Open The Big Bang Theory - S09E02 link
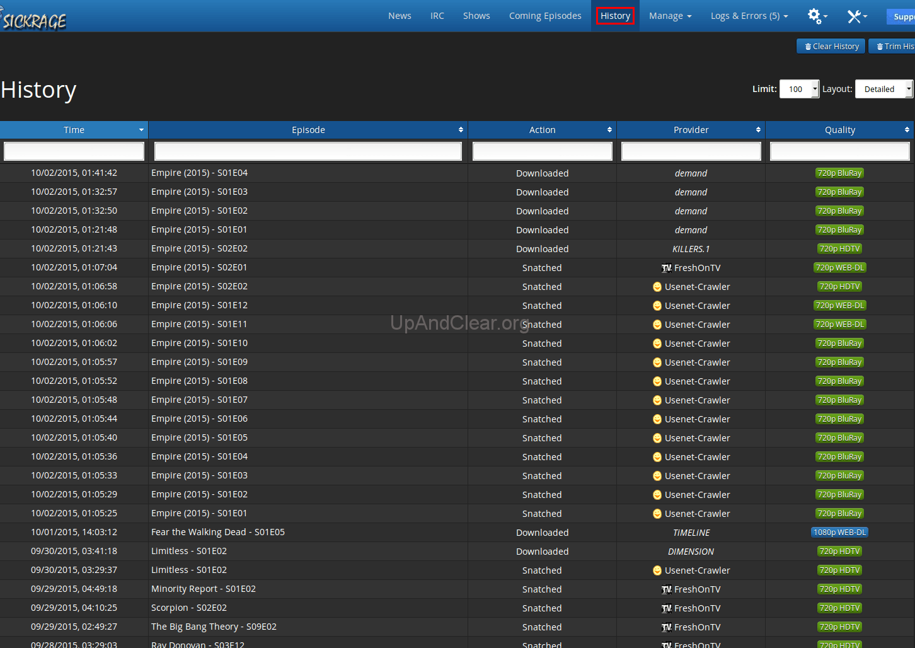 (214, 627)
